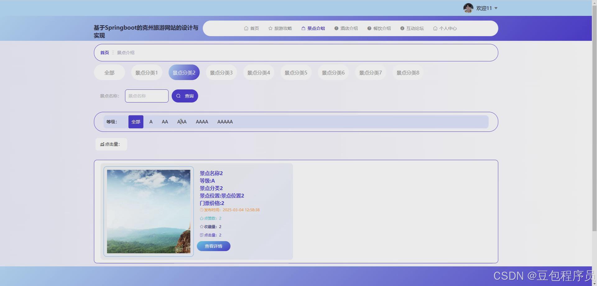Select the 景点分类5 category
597x286 pixels.
coord(296,72)
